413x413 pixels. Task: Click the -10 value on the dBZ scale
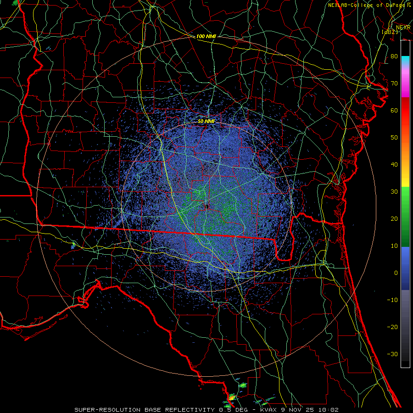pyautogui.click(x=392, y=300)
